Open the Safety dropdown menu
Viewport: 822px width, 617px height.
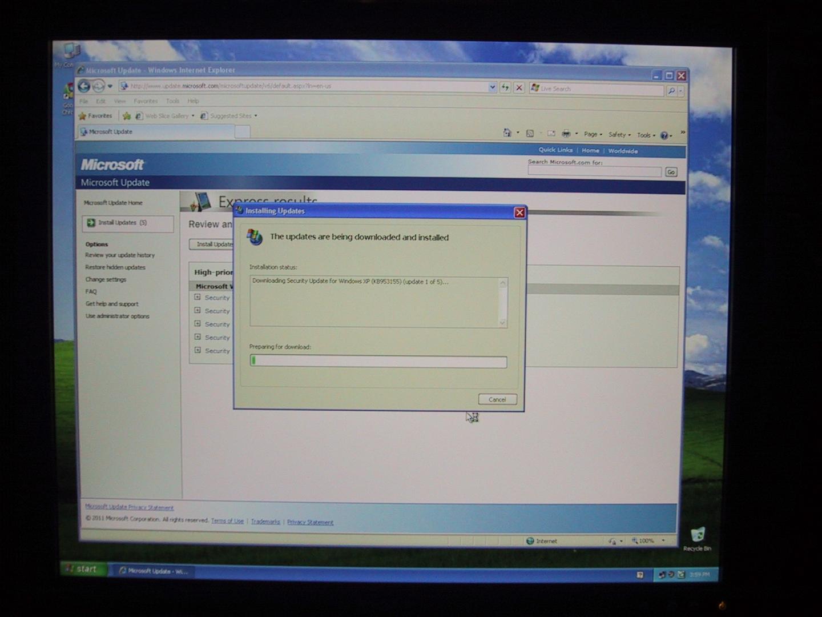pos(619,135)
